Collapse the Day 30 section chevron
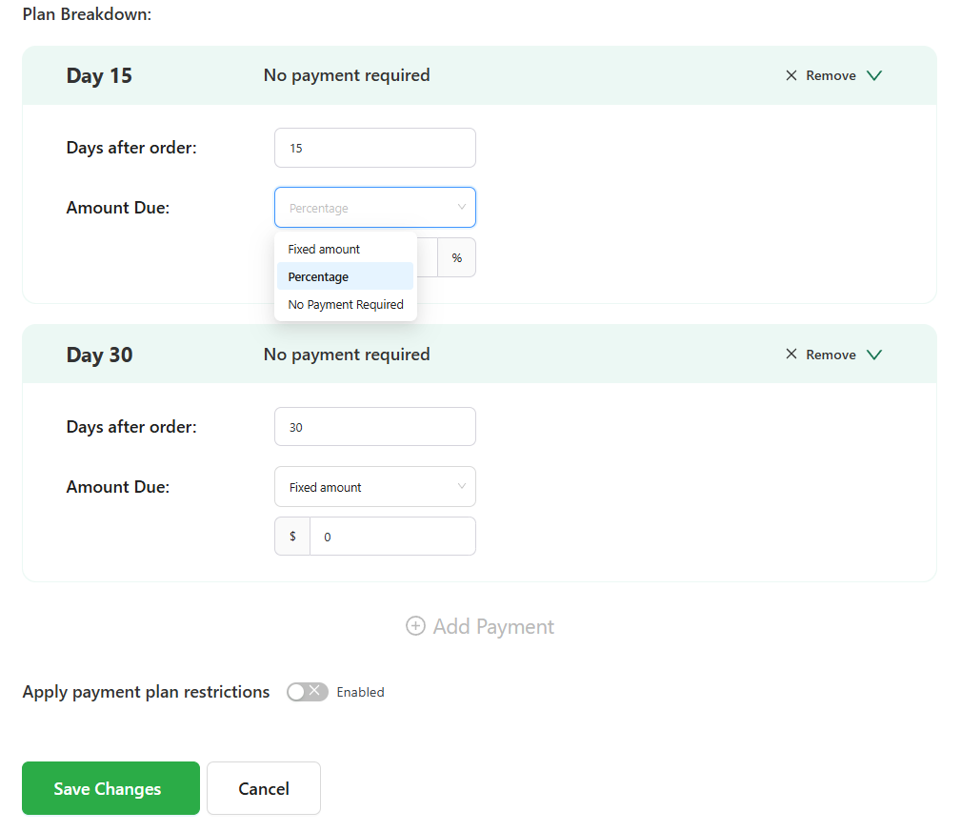Image resolution: width=961 pixels, height=832 pixels. coord(874,355)
